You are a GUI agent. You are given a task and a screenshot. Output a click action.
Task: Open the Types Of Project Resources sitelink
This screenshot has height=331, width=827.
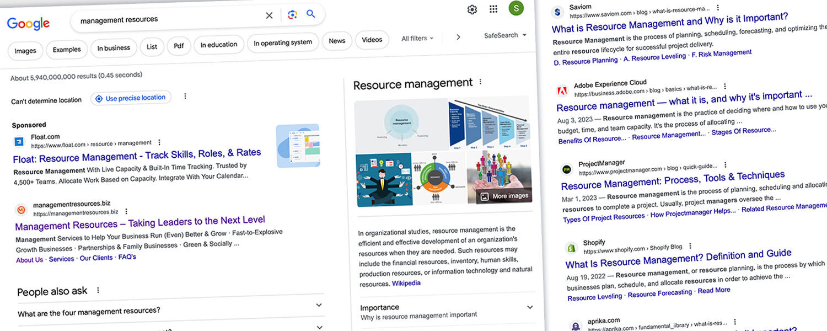pyautogui.click(x=604, y=218)
